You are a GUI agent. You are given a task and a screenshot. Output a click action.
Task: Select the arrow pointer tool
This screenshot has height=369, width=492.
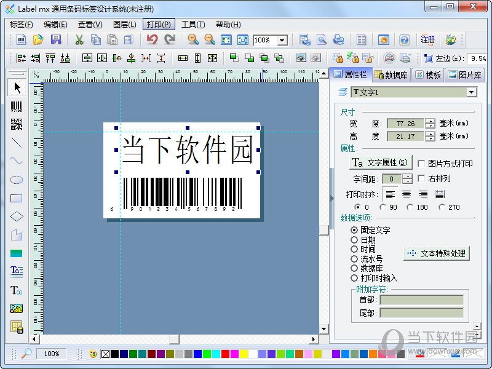tap(17, 87)
